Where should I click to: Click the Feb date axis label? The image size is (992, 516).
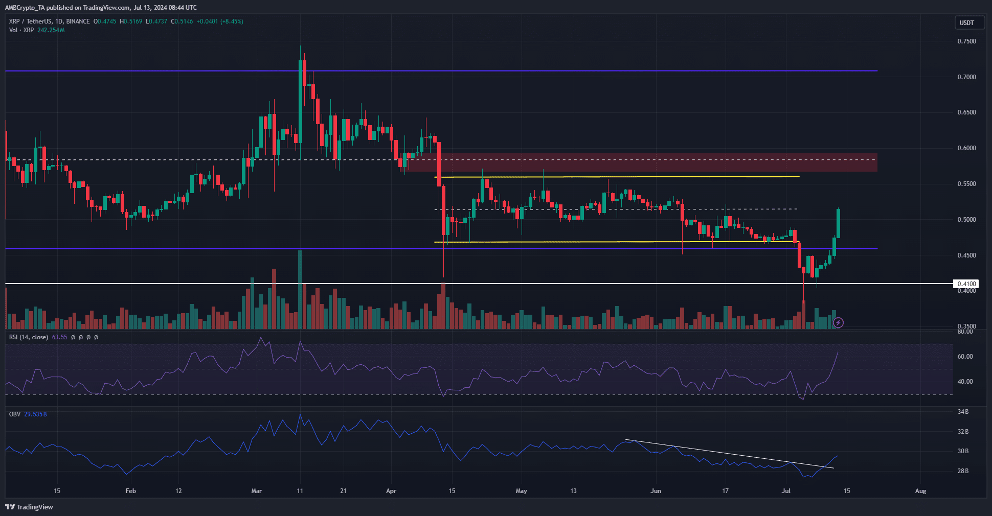point(131,491)
